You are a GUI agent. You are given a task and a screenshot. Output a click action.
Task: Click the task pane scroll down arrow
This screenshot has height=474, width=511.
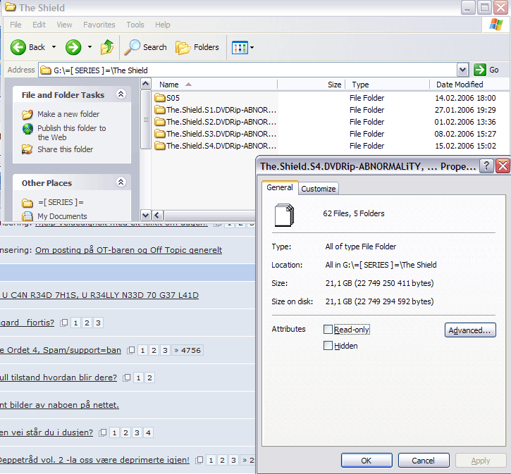click(146, 216)
